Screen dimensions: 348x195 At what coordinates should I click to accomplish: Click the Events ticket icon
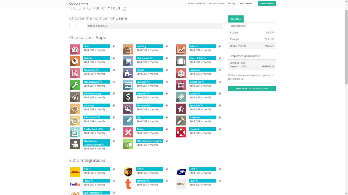pyautogui.click(x=181, y=97)
